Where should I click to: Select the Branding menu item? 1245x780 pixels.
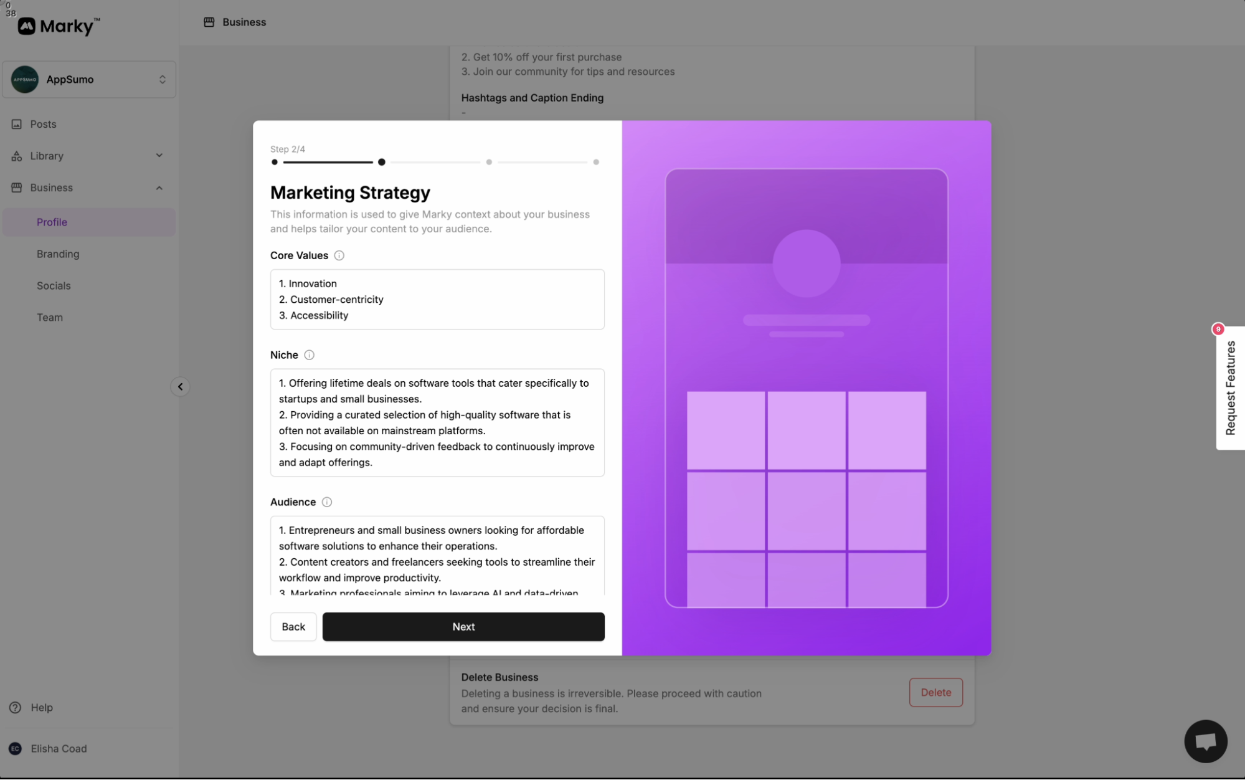pos(57,254)
